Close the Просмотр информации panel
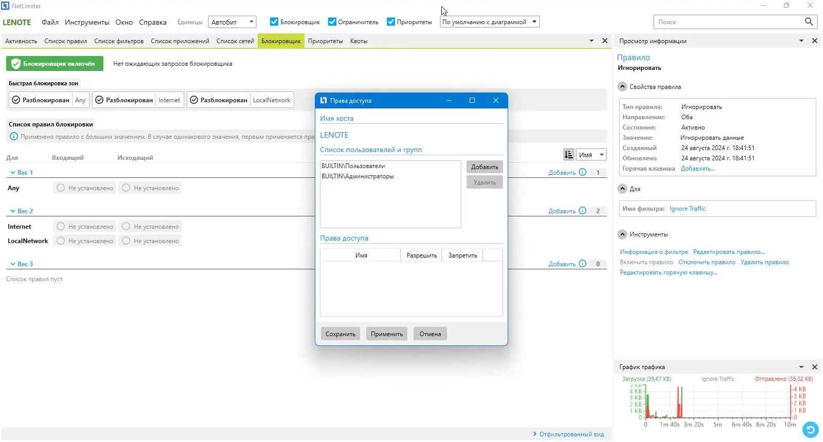Viewport: 823px width, 442px height. [815, 41]
